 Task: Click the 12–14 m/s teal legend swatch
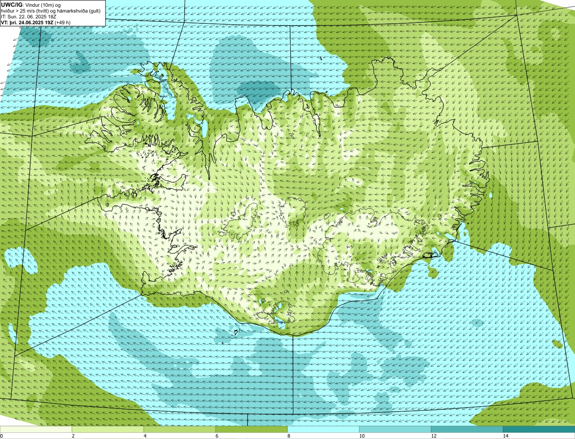(467, 430)
